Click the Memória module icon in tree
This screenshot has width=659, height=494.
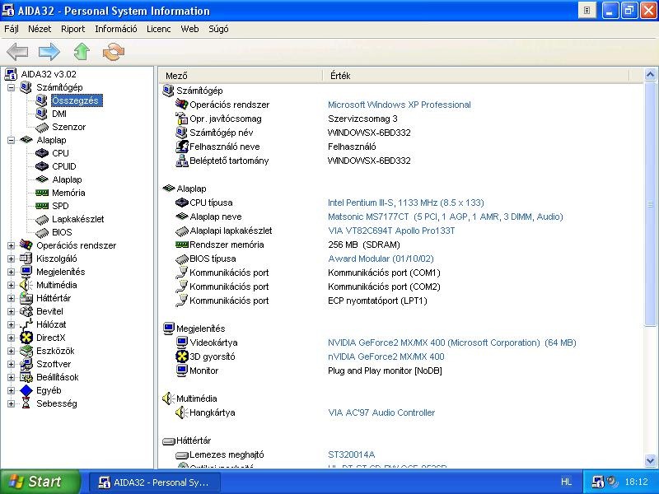pyautogui.click(x=42, y=193)
